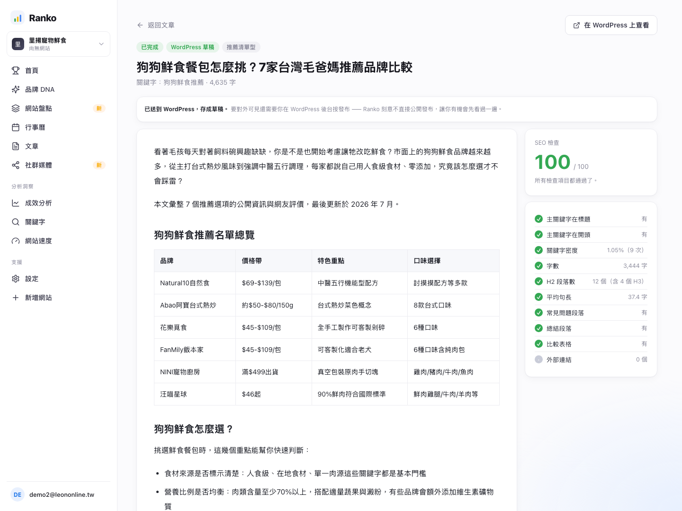Click the DE account avatar
The image size is (682, 511).
pyautogui.click(x=18, y=494)
